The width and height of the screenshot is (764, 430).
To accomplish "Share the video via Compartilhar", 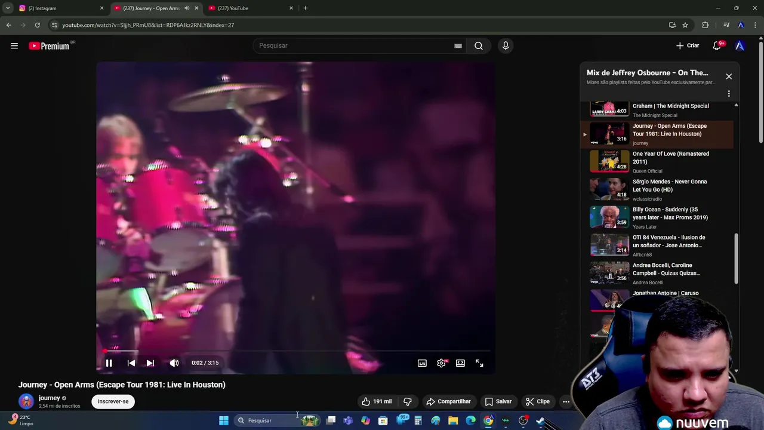I will (x=449, y=401).
